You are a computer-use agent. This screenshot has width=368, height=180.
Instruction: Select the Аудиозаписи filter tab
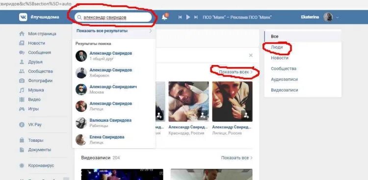303,79
